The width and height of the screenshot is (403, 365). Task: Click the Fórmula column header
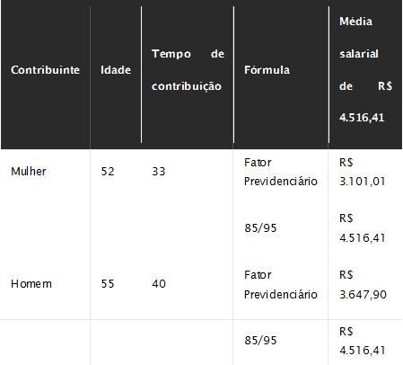(267, 70)
